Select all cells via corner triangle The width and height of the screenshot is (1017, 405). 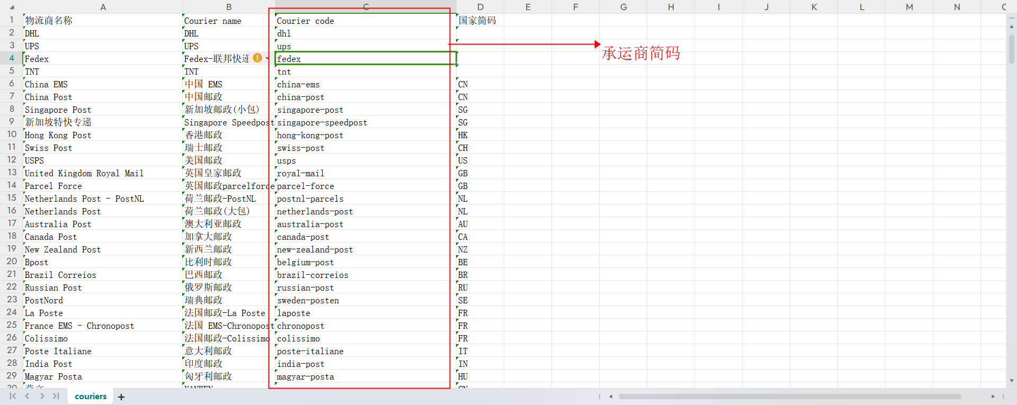[x=12, y=7]
